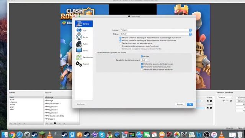Mute the -0.8 dB audio channel
The height and width of the screenshot is (138, 245).
click(208, 101)
